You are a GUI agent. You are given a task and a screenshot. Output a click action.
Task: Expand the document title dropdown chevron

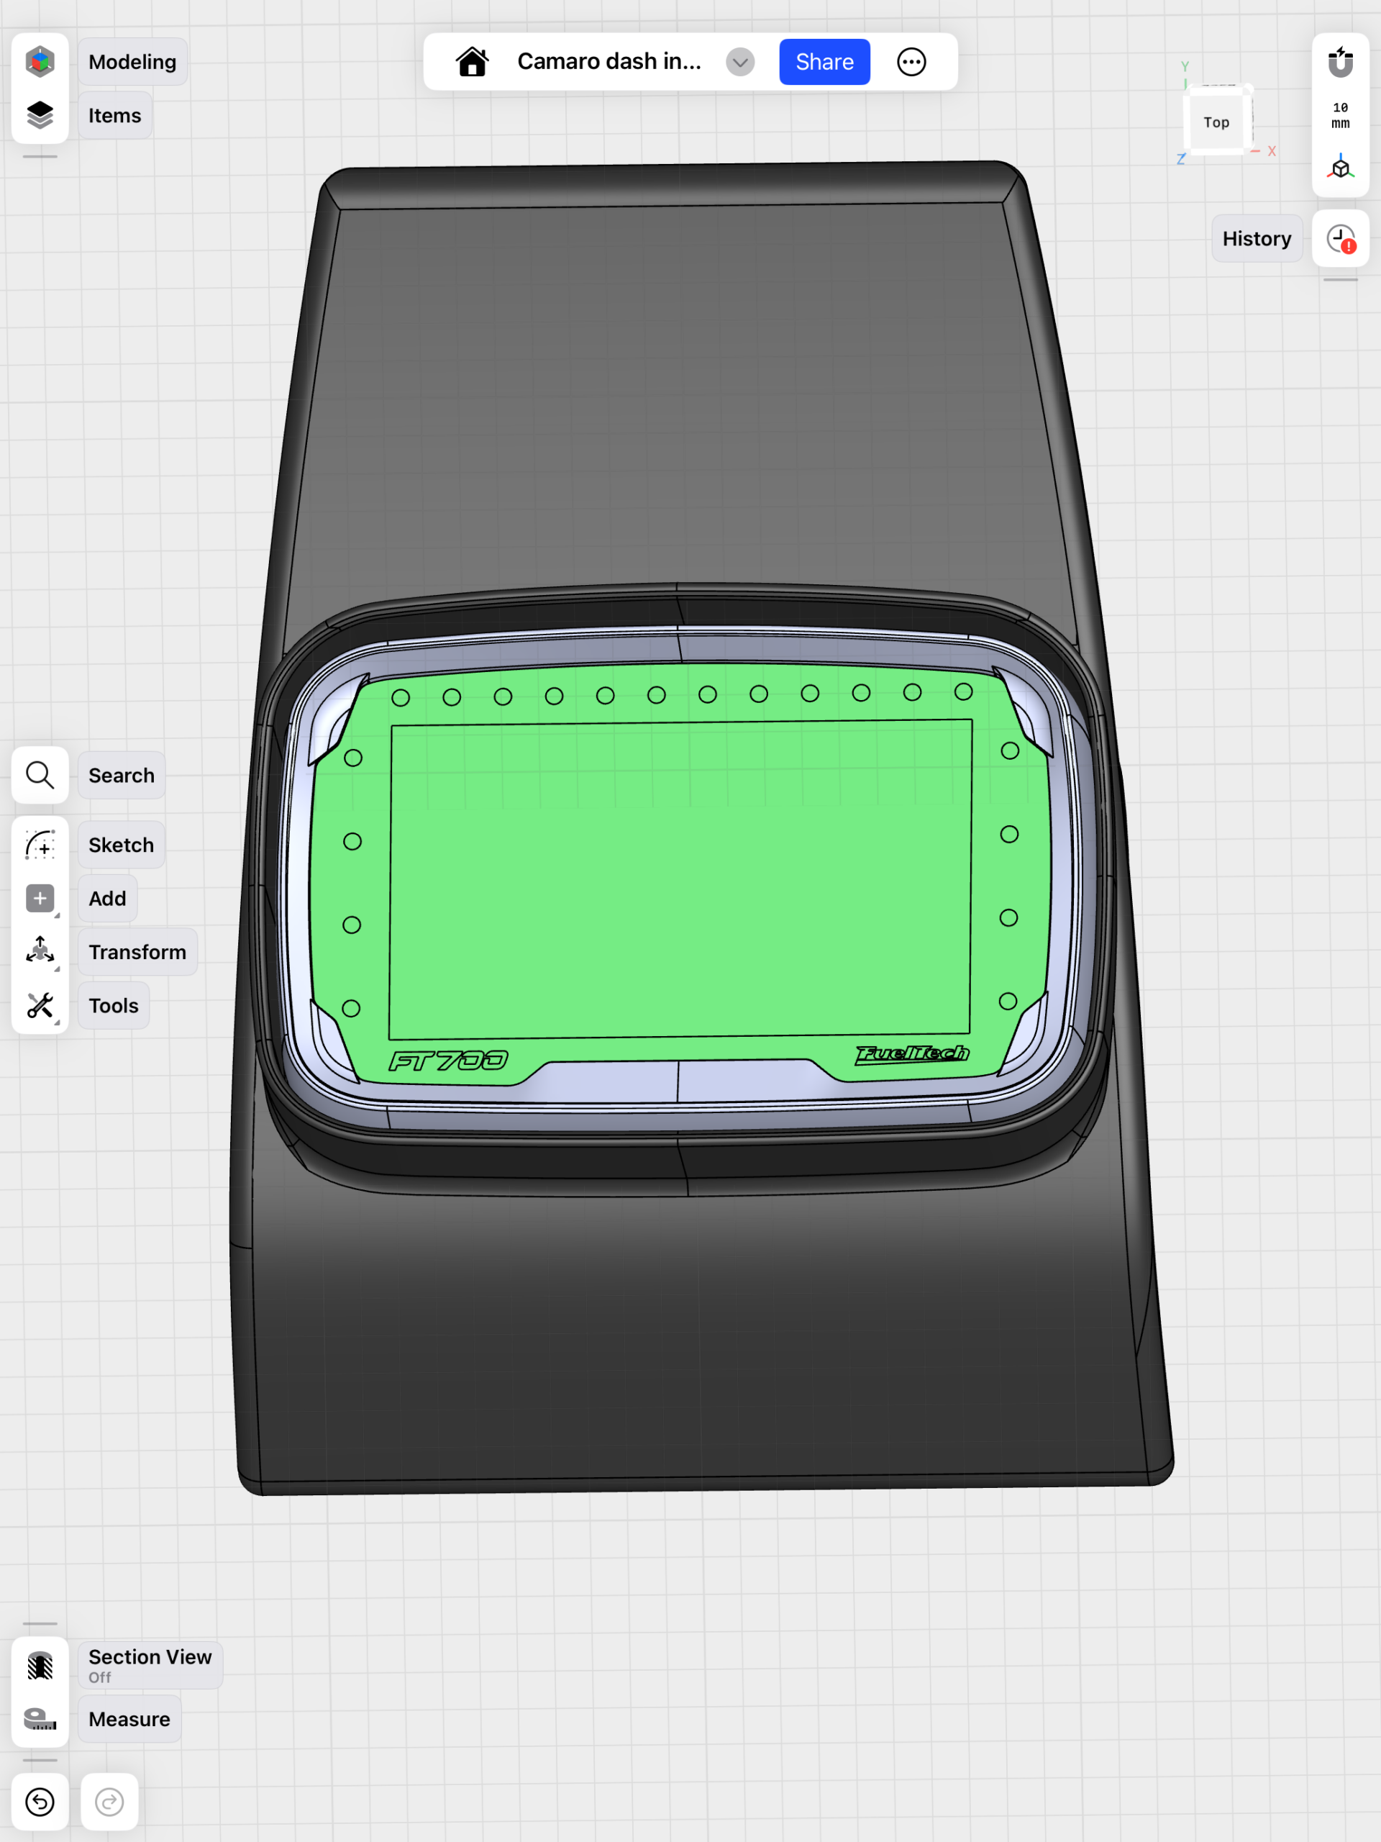click(740, 62)
